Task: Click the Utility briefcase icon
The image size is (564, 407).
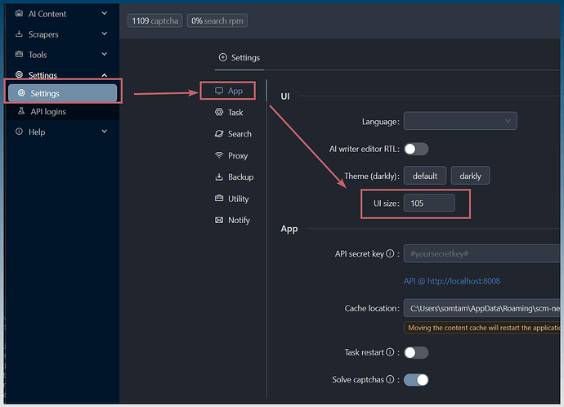Action: (219, 198)
